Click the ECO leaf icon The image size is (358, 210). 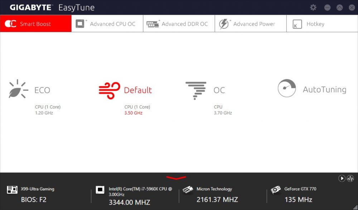pos(18,89)
